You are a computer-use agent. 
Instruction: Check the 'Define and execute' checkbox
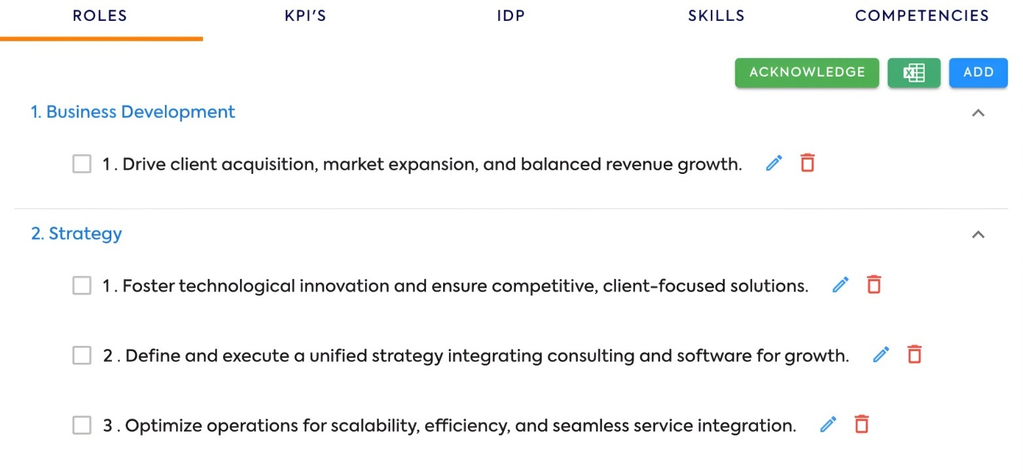point(82,356)
